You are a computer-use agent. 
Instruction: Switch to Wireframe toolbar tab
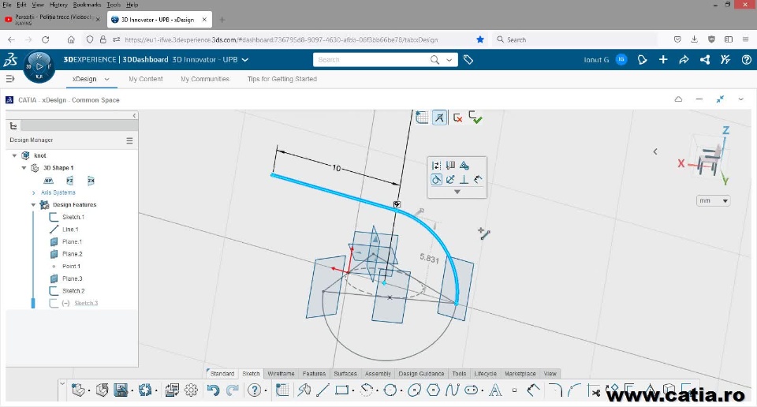click(x=281, y=374)
